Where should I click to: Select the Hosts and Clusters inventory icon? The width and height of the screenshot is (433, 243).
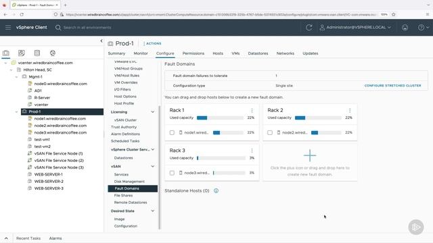point(6,53)
